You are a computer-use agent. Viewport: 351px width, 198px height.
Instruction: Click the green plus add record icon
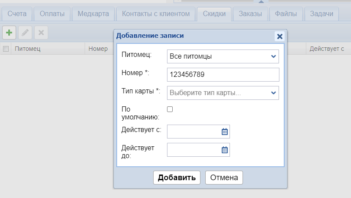[x=9, y=33]
